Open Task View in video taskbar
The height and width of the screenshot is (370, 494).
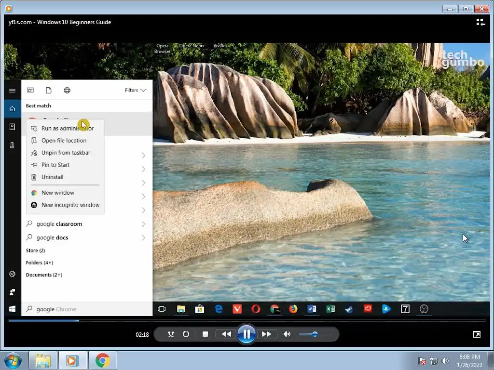coord(162,309)
